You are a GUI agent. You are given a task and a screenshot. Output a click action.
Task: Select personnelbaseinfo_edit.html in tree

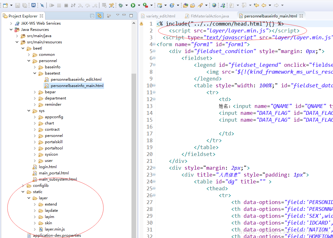click(73, 80)
